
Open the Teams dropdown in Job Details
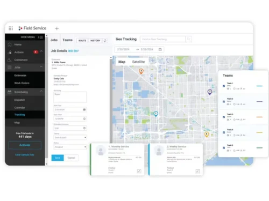tap(70, 137)
